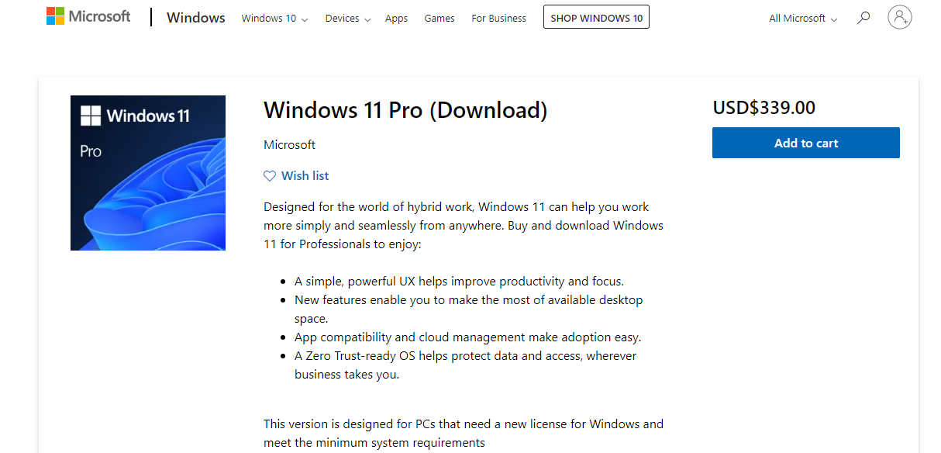941x453 pixels.
Task: Go to the Games menu item
Action: point(439,19)
